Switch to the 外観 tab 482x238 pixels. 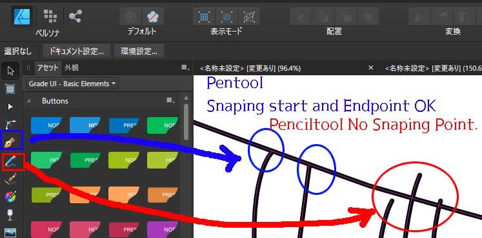tap(72, 68)
